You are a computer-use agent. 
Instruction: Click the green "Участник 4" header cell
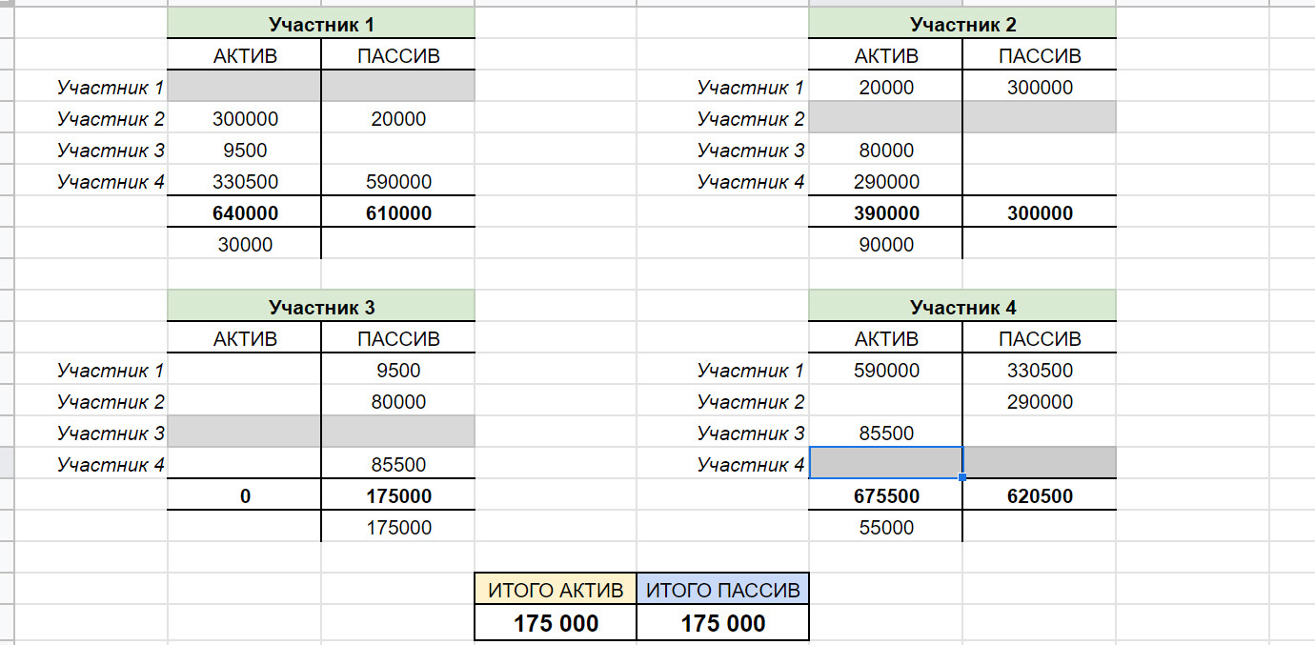click(962, 308)
